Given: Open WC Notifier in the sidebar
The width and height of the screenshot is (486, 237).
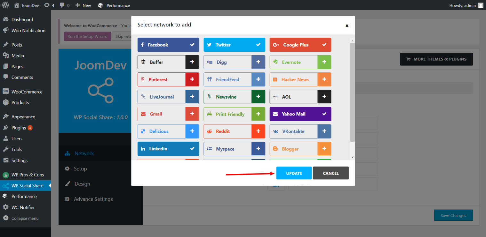Looking at the screenshot, I should [x=26, y=207].
